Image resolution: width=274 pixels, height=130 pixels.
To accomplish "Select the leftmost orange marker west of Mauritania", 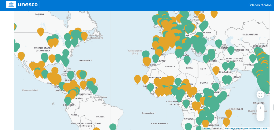I will click(x=138, y=79).
